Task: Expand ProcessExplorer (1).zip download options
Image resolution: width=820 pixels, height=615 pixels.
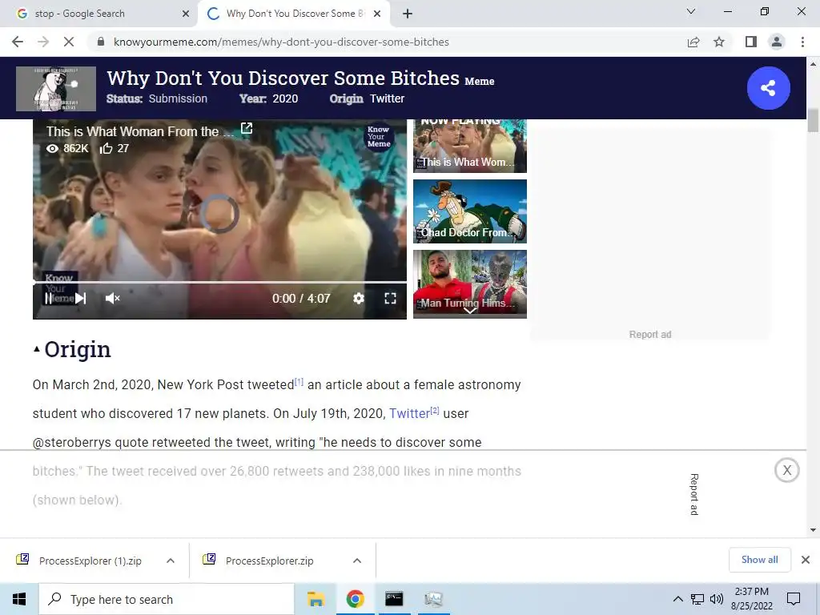Action: [171, 561]
